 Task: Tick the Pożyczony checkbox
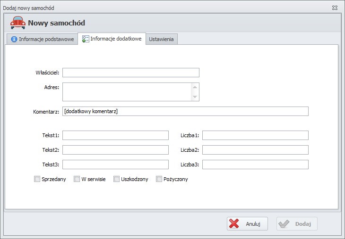point(159,179)
